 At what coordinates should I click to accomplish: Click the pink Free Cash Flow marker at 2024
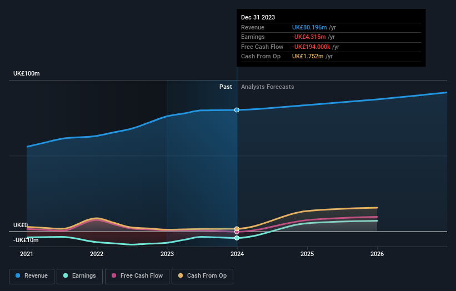[237, 232]
